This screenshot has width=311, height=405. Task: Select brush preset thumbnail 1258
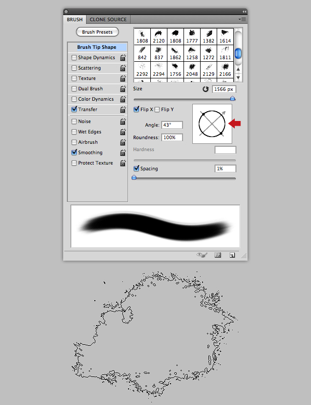click(x=192, y=53)
